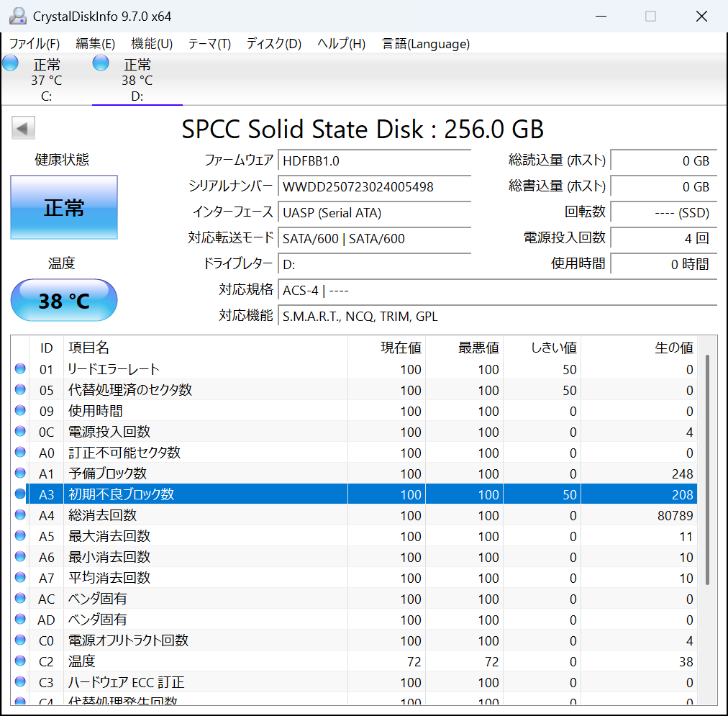Click status orb for 初期不良ブロック数 row
The width and height of the screenshot is (728, 716).
coord(20,494)
